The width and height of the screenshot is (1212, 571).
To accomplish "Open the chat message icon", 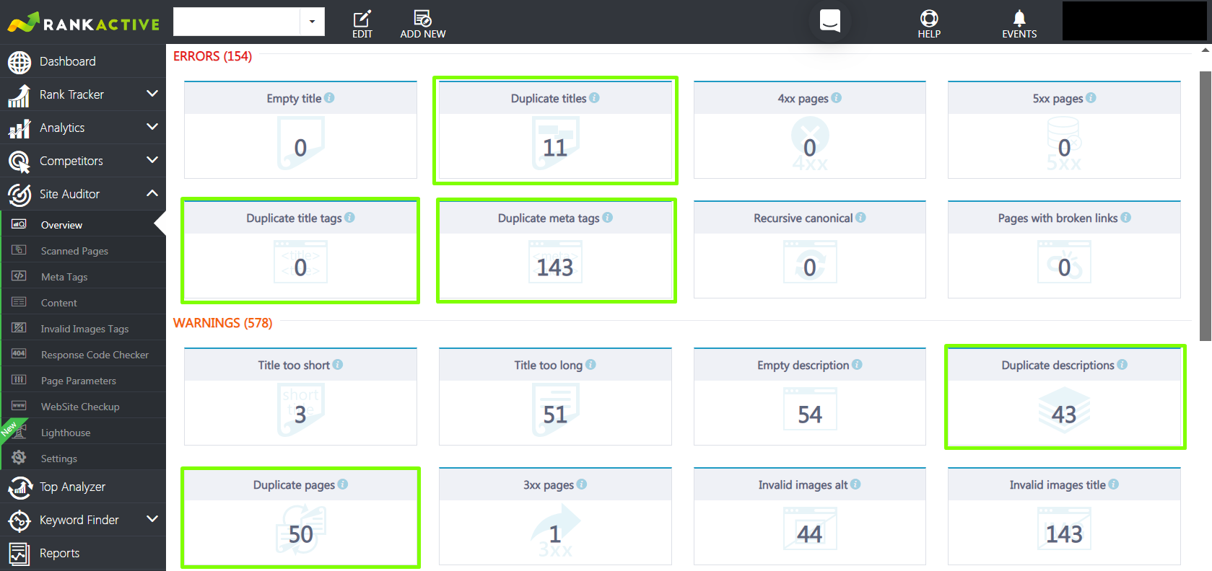I will 830,20.
